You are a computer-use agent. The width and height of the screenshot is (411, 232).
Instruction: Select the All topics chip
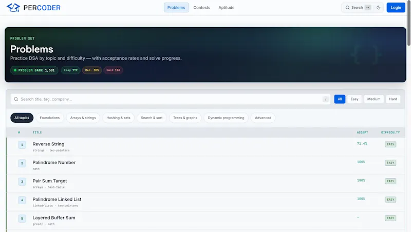pyautogui.click(x=22, y=118)
